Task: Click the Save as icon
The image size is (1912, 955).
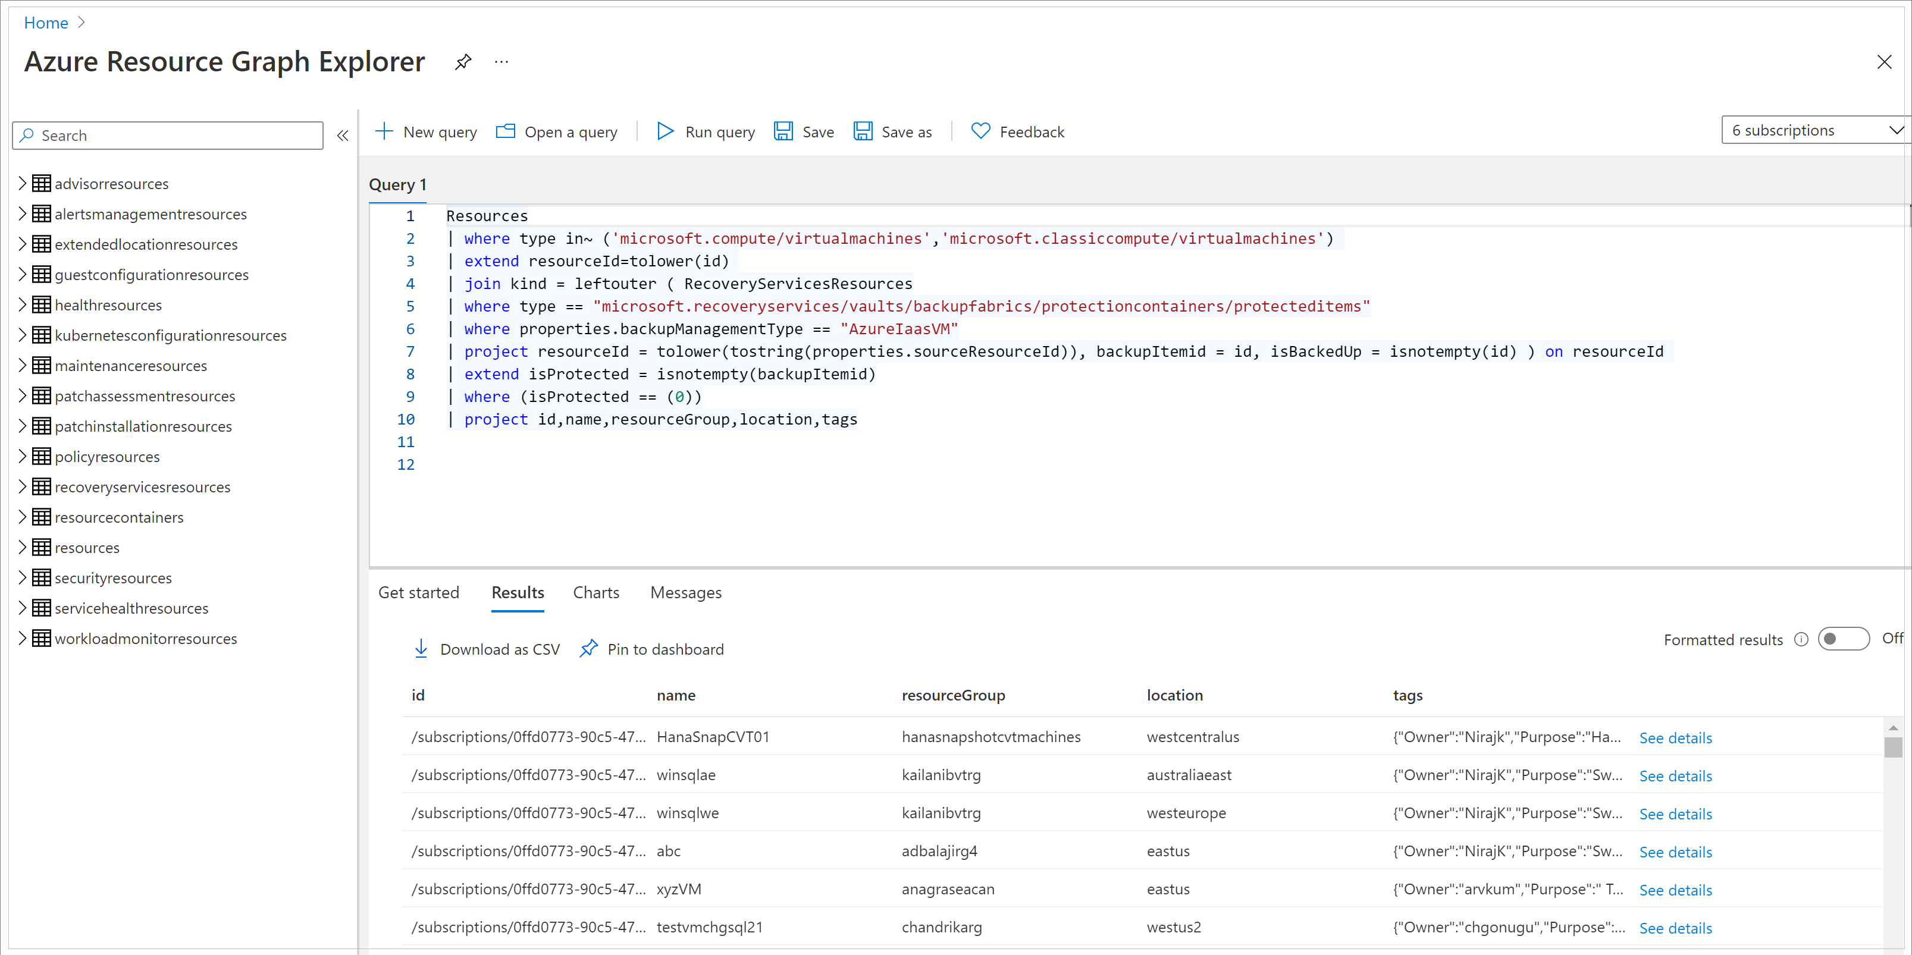Action: pos(862,131)
